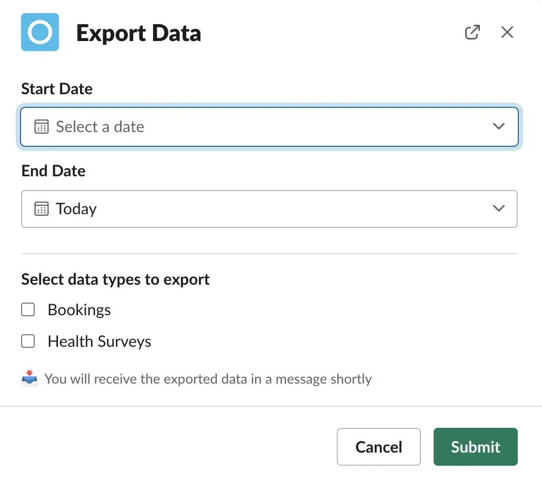This screenshot has height=481, width=542.
Task: Cancel the data export
Action: pos(378,447)
